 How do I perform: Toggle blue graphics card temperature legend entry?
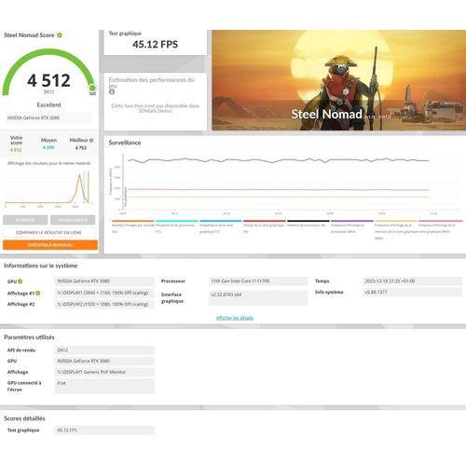tap(221, 226)
